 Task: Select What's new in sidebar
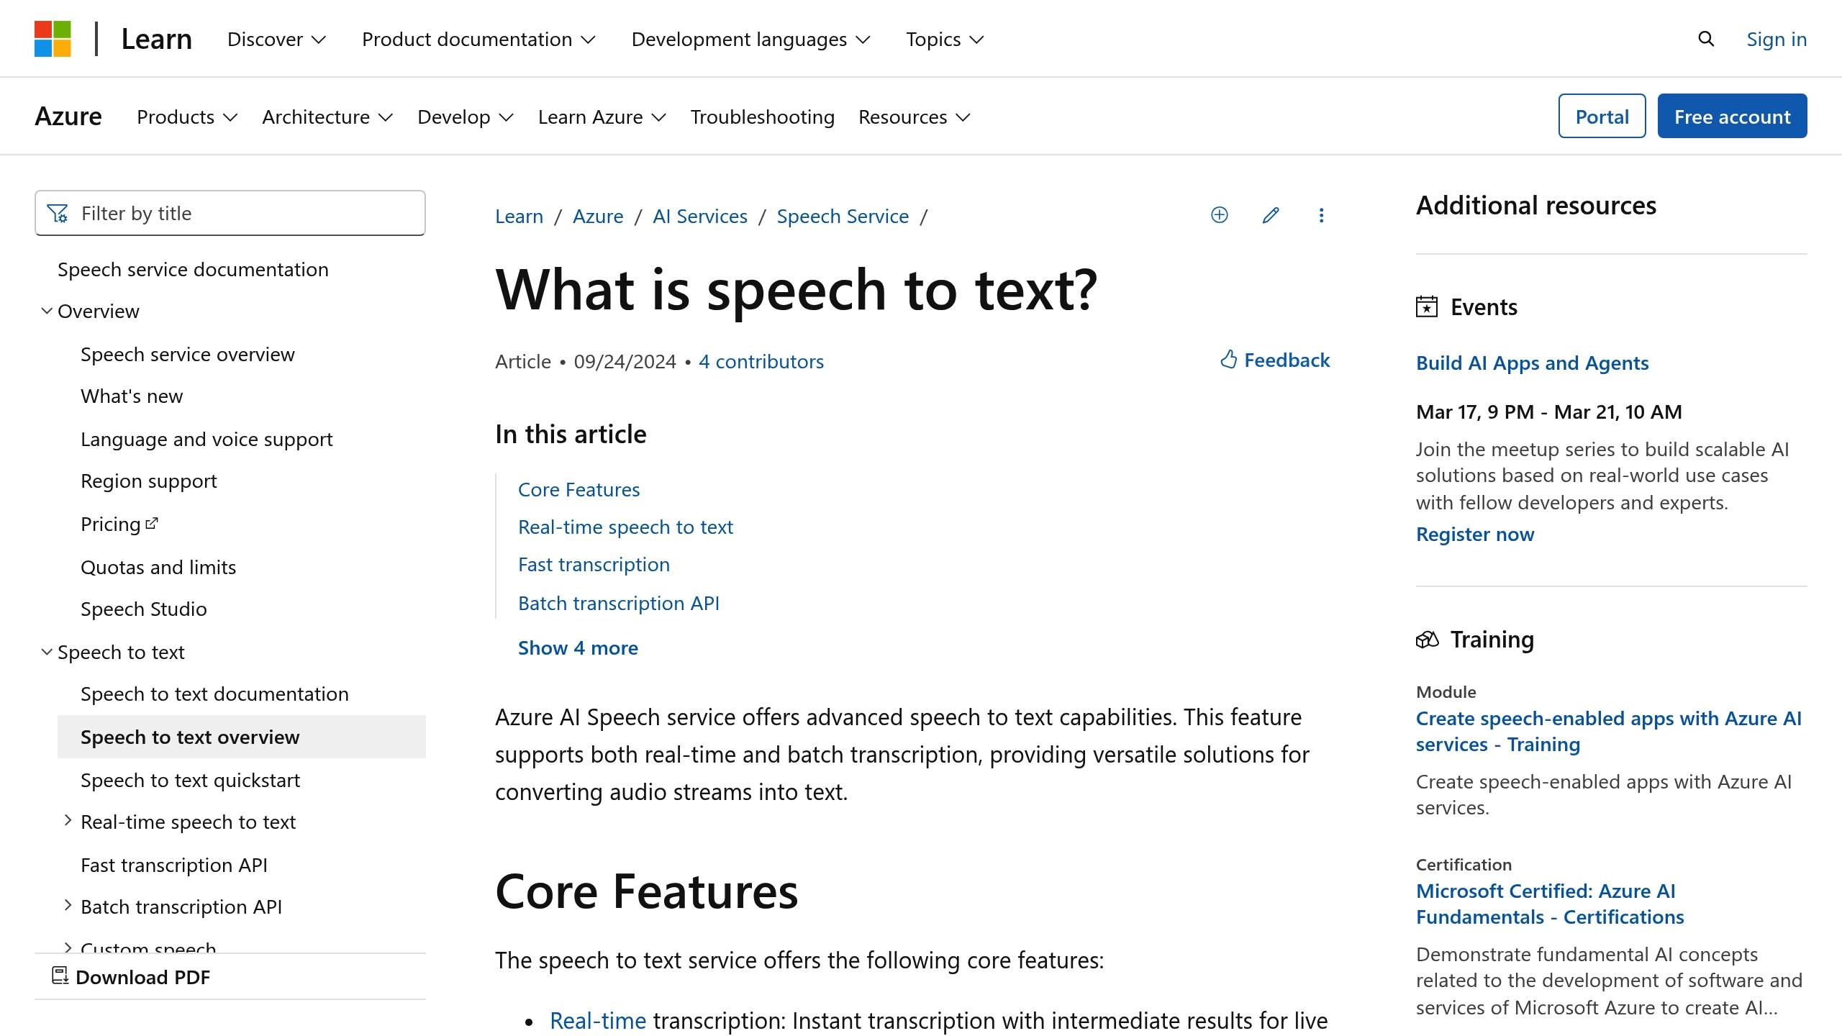pyautogui.click(x=132, y=396)
